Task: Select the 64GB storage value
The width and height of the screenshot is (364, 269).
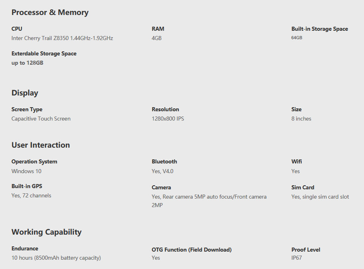Action: point(297,38)
